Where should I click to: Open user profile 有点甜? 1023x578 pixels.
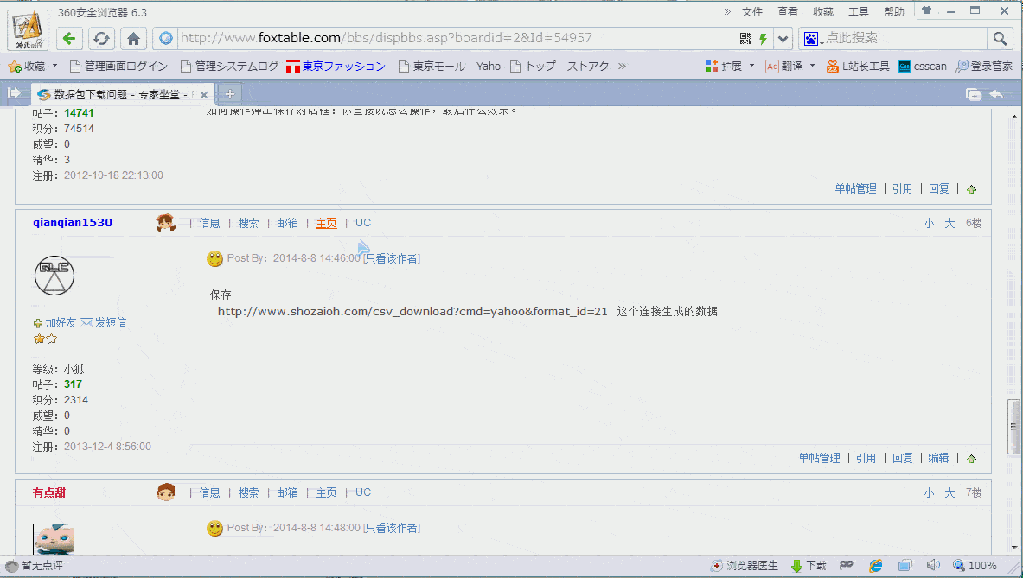click(49, 492)
